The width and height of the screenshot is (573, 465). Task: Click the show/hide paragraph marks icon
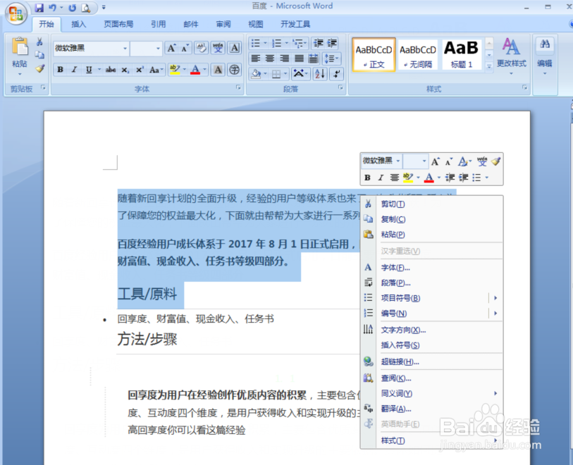pyautogui.click(x=336, y=74)
